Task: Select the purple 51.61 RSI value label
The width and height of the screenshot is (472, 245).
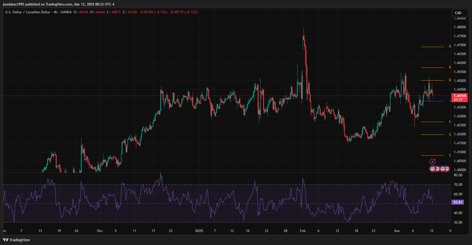Action: click(x=458, y=202)
